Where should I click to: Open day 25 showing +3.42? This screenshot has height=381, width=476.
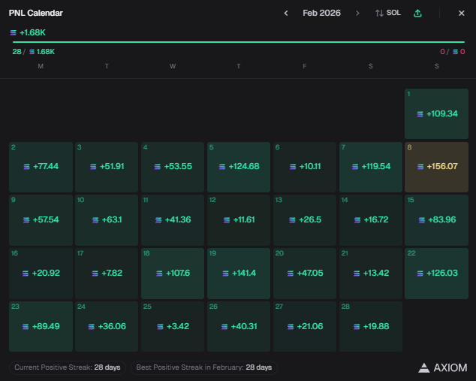tap(173, 327)
